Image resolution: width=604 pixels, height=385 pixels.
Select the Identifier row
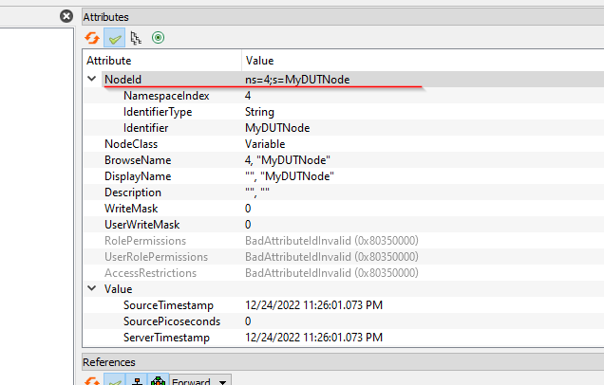(x=344, y=128)
